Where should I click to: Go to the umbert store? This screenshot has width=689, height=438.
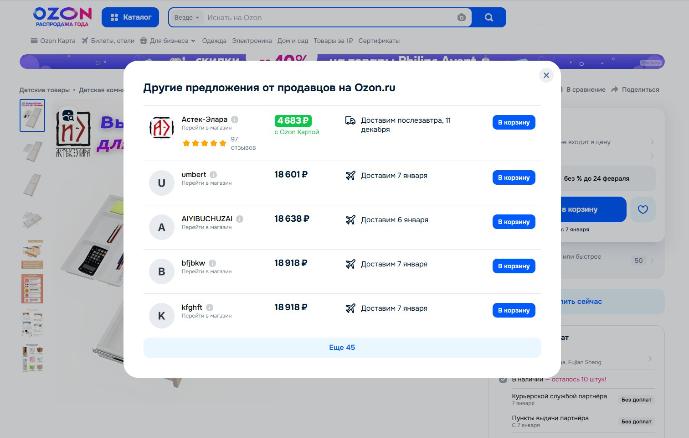(206, 183)
